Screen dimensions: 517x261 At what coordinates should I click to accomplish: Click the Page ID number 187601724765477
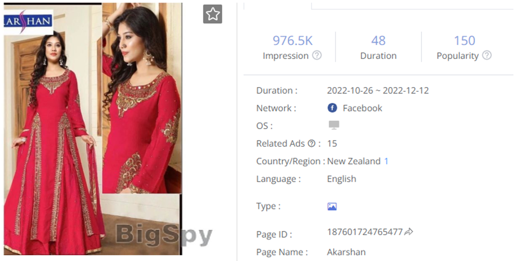(365, 232)
